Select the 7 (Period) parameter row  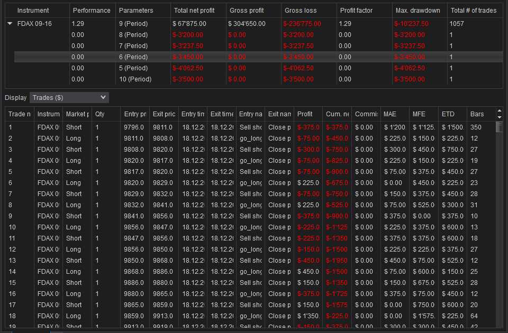[x=259, y=46]
